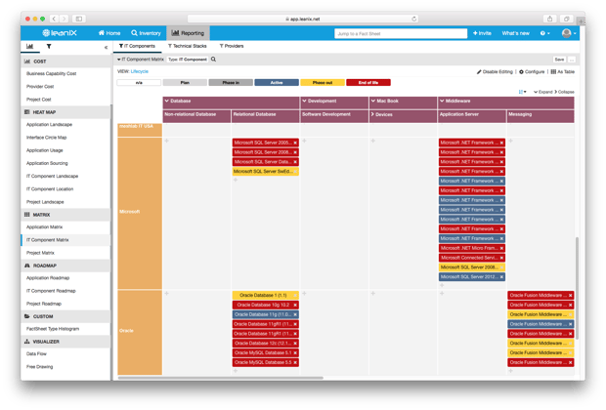606x410 pixels.
Task: Collapse all matrix groups
Action: coord(564,92)
